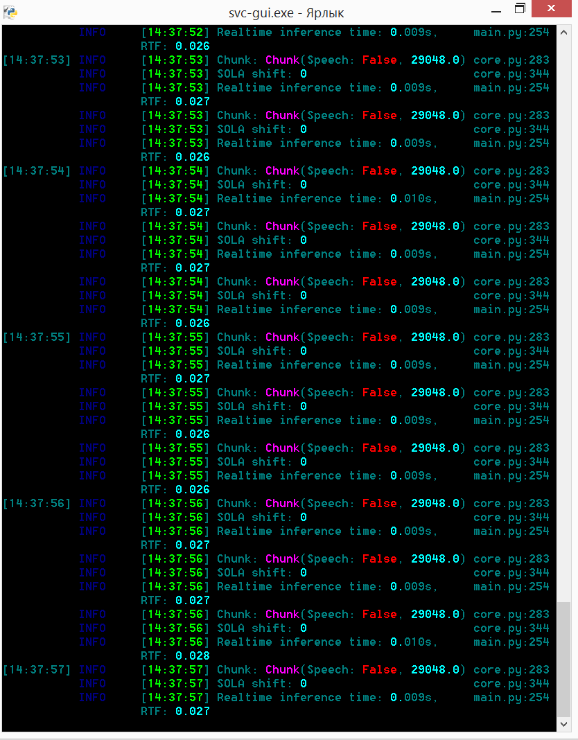The width and height of the screenshot is (578, 740).
Task: Click main.py:254 on the topmost log line
Action: click(x=511, y=33)
